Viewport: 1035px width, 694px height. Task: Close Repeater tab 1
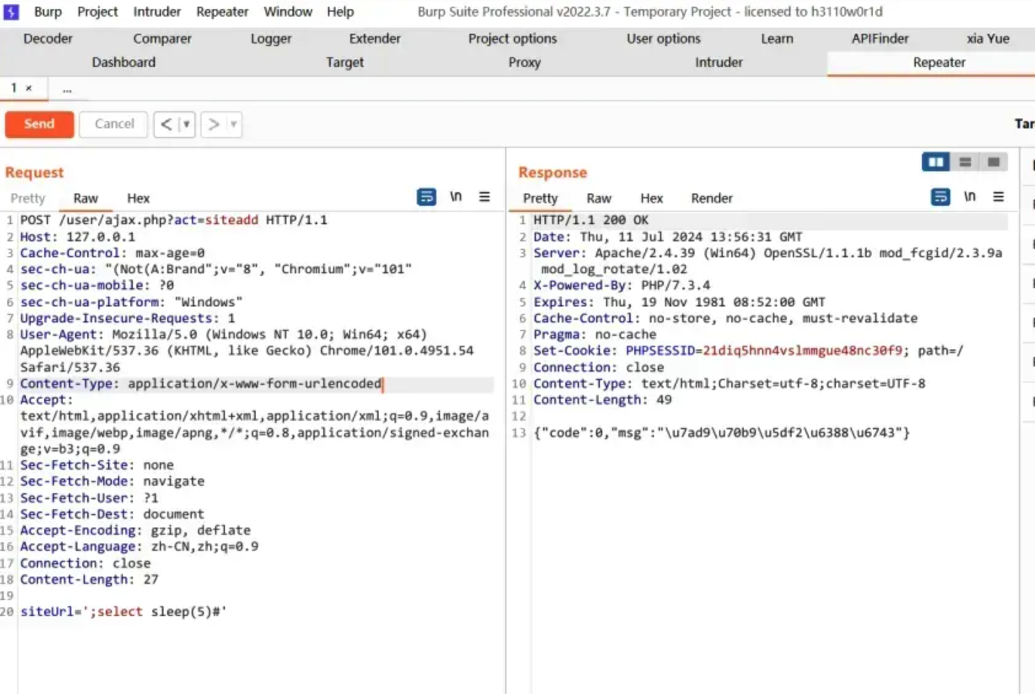[x=28, y=88]
